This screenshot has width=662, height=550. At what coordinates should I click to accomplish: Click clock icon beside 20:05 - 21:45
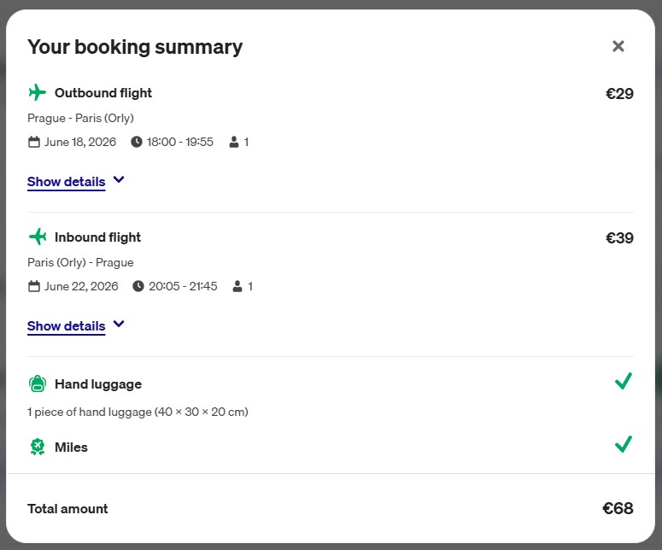pyautogui.click(x=138, y=286)
